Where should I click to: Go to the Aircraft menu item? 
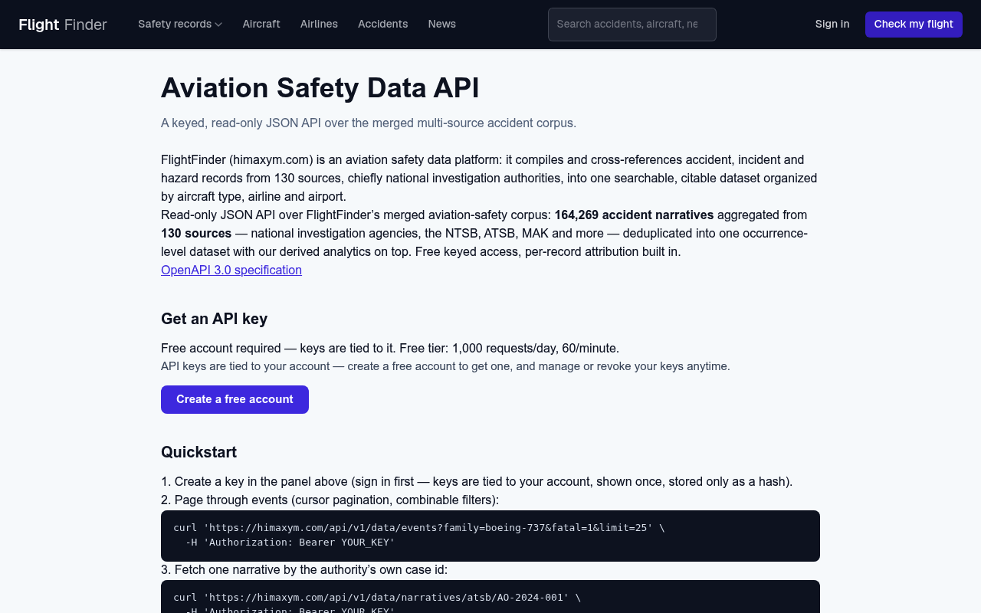[x=261, y=24]
